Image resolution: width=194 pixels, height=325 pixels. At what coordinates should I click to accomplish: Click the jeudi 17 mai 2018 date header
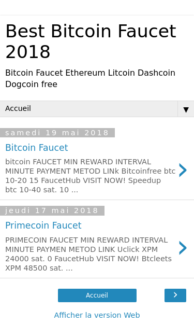(52, 210)
